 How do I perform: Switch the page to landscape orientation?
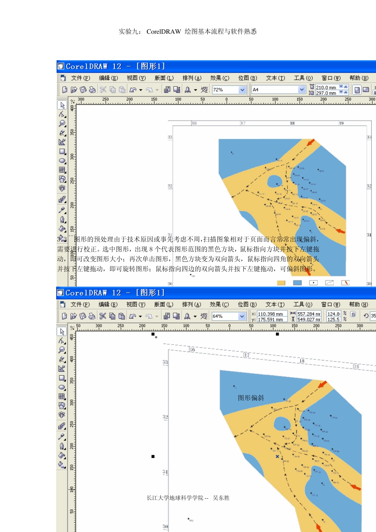click(x=366, y=90)
